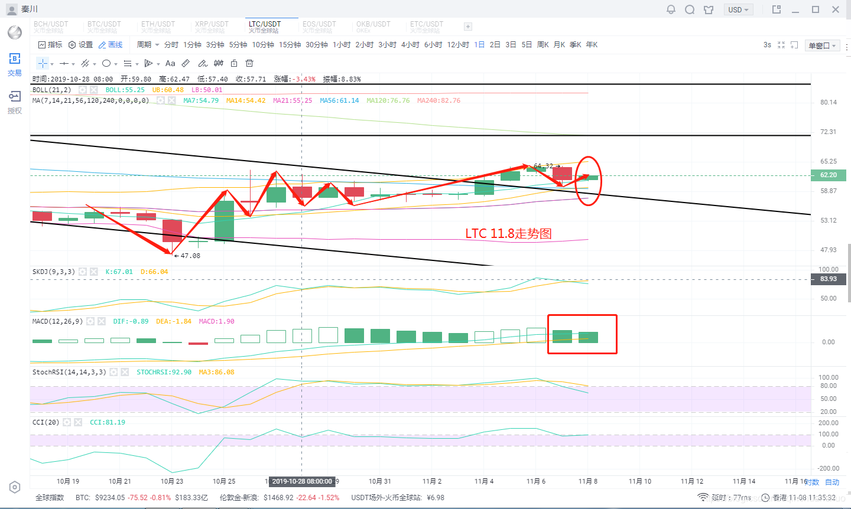Select the horizontal line drawing tool

[x=64, y=63]
